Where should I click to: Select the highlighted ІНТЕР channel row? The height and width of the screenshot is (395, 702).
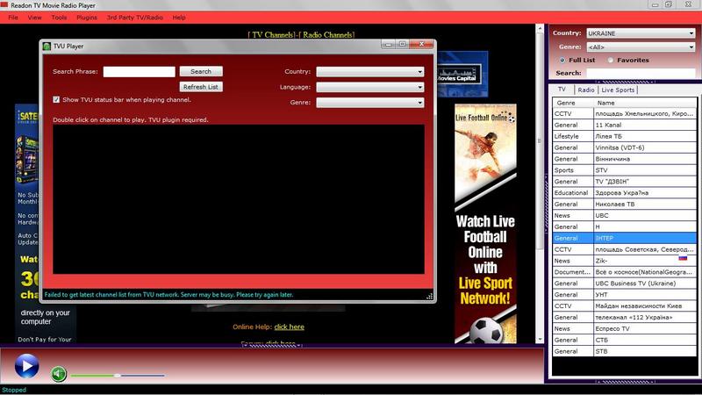coord(625,238)
